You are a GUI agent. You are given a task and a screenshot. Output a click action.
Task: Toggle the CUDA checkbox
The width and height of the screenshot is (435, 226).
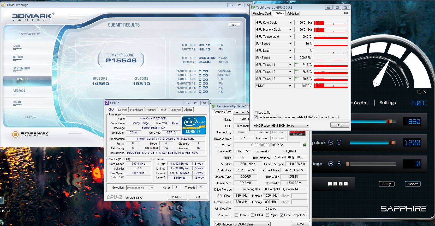click(x=253, y=215)
